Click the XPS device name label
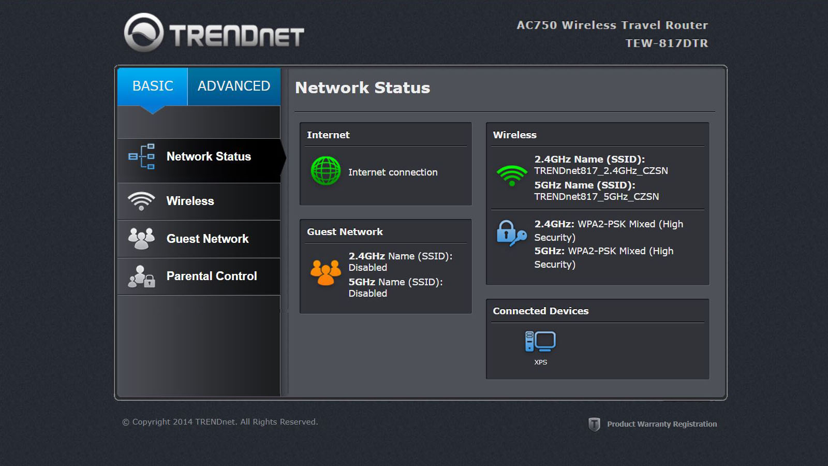This screenshot has height=466, width=828. 540,362
